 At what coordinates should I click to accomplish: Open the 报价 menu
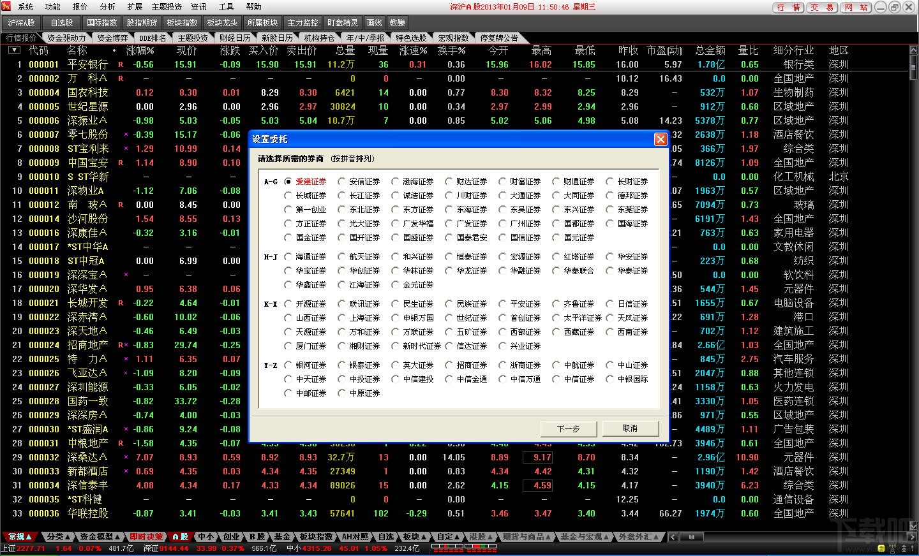pos(80,7)
